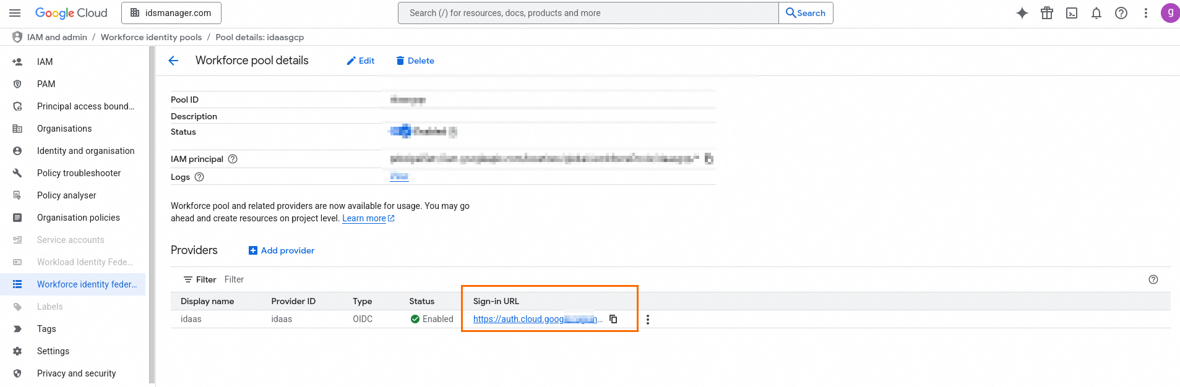This screenshot has width=1180, height=387.
Task: Open PAM in the sidebar
Action: tap(46, 84)
